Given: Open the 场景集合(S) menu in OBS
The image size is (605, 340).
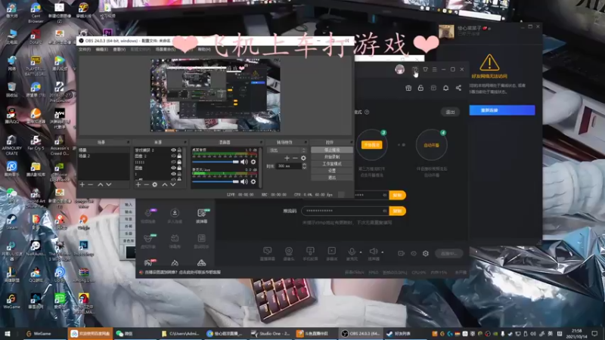Looking at the screenshot, I should [166, 49].
